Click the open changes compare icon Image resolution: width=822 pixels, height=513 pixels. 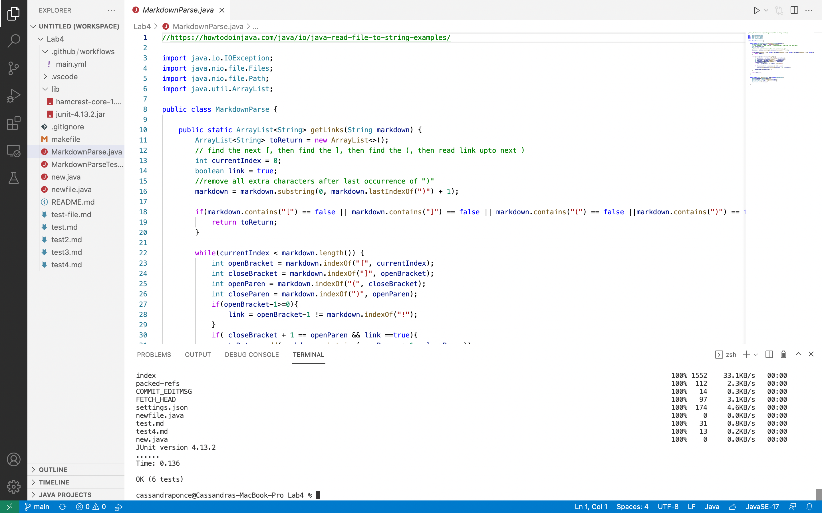coord(779,10)
